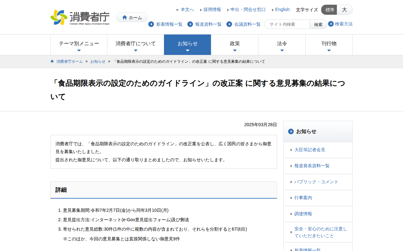Open パブリック・コメント in the sidebar
Viewport: 403px width, 251px height.
click(316, 182)
